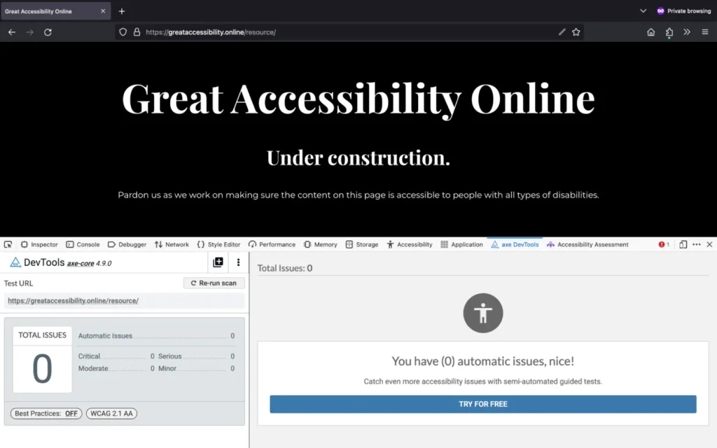Toggle Best Practices setting on
717x448 pixels.
45,414
